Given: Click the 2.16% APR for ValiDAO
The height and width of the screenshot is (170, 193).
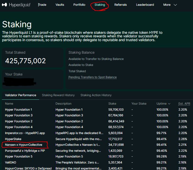Looking at the screenshot, I should point(182,162).
